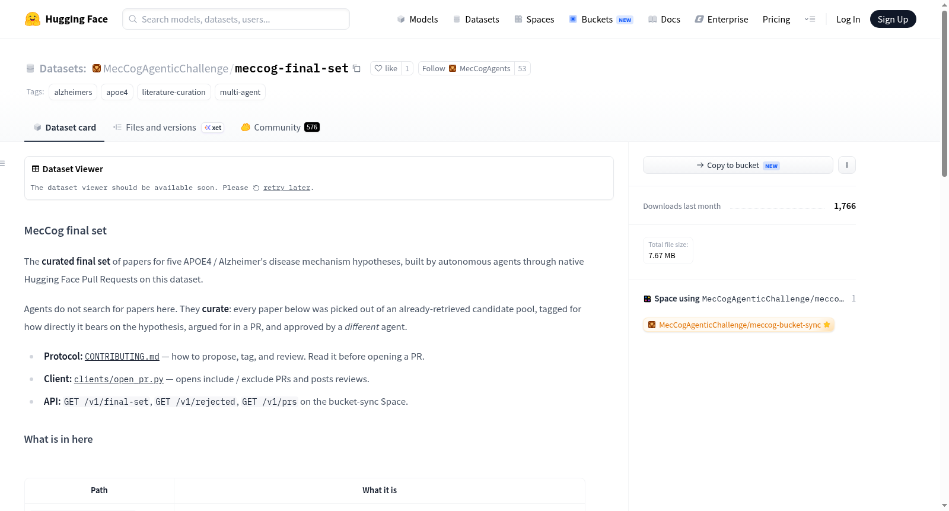Click the Space using icon
The width and height of the screenshot is (949, 511).
pyautogui.click(x=647, y=299)
